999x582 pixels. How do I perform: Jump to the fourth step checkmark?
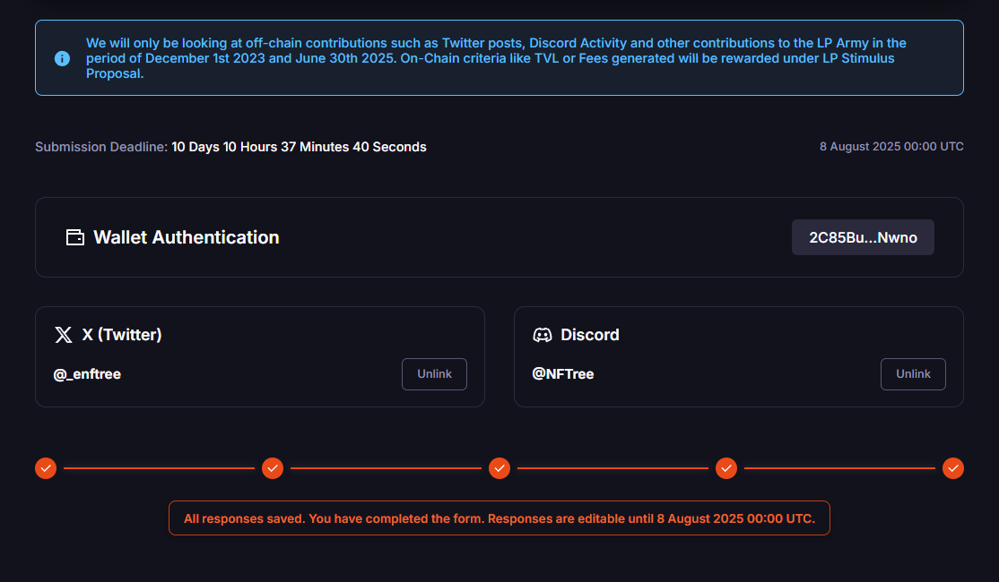[726, 468]
